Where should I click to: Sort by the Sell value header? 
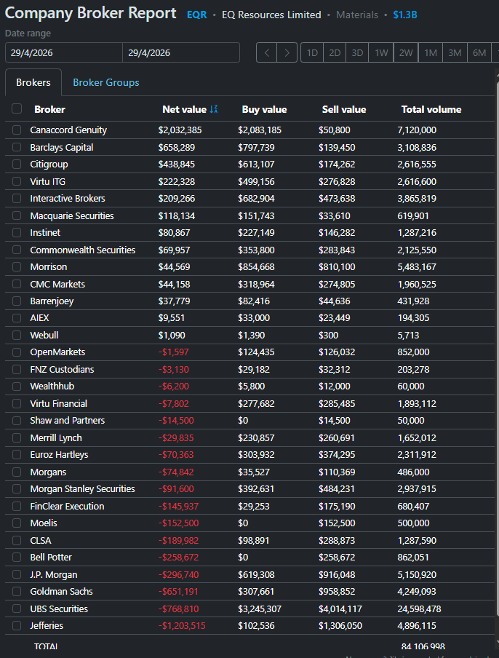344,109
